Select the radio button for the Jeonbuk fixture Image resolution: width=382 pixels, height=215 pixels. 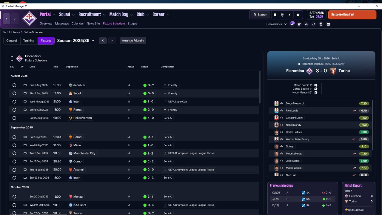pyautogui.click(x=14, y=85)
